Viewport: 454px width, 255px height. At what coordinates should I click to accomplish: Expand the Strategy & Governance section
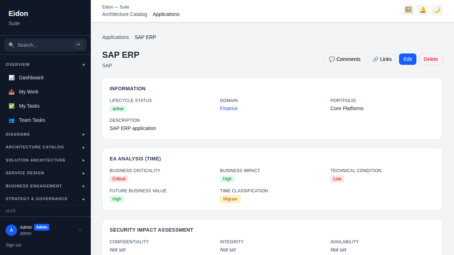click(45, 199)
